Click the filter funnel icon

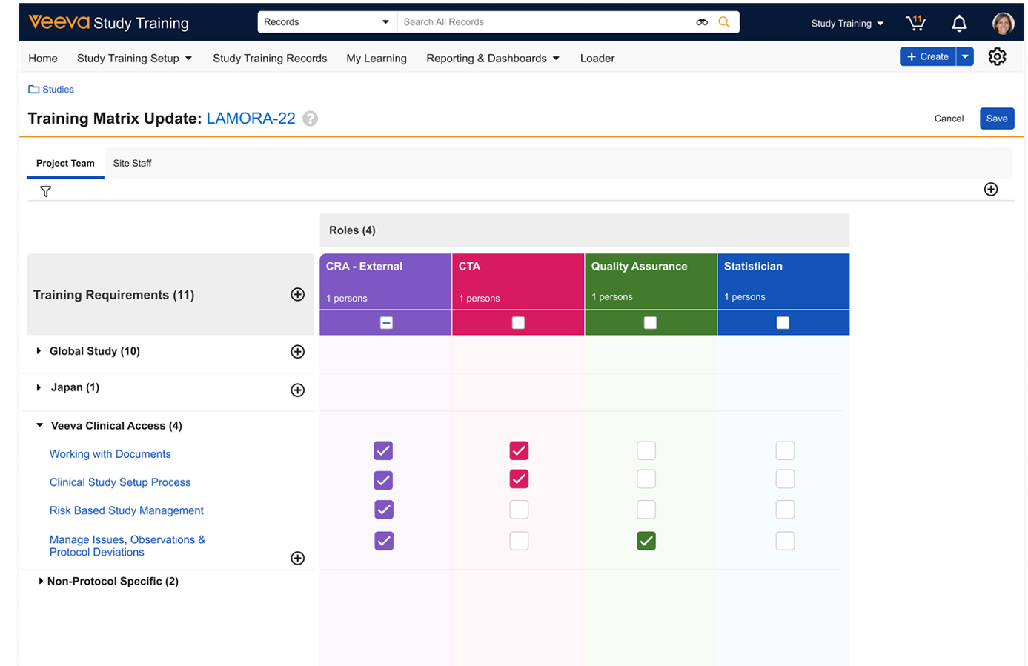click(45, 192)
